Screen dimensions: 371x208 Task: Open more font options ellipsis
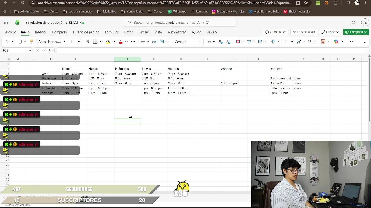tap(133, 42)
